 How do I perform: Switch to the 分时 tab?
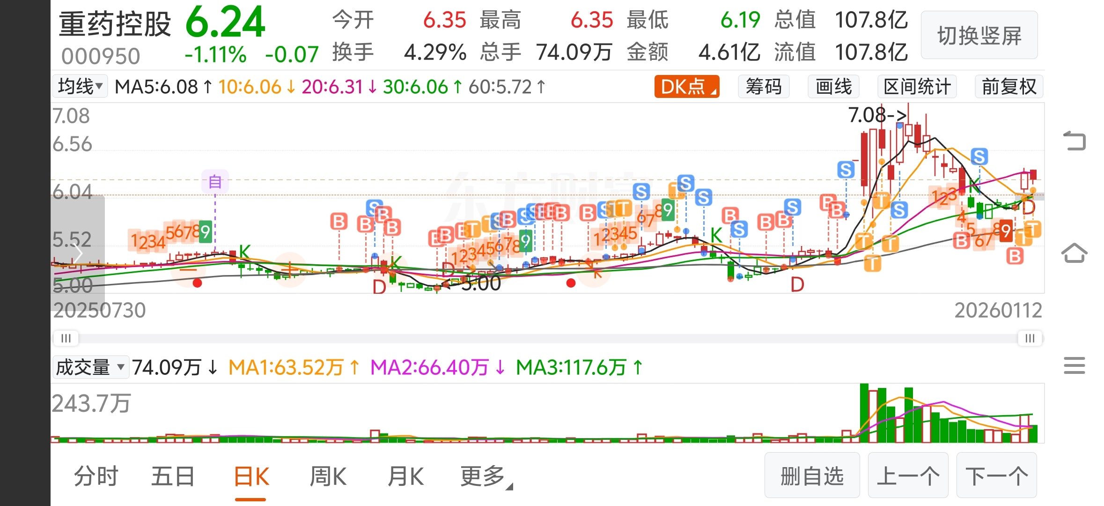click(x=96, y=477)
